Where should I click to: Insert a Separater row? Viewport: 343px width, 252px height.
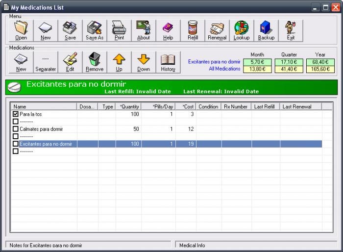click(46, 62)
